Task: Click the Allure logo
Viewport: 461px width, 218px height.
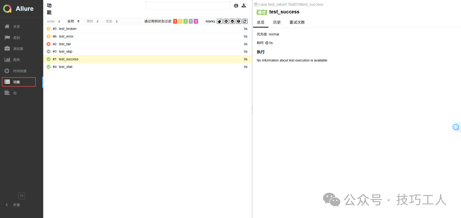Action: pos(18,9)
